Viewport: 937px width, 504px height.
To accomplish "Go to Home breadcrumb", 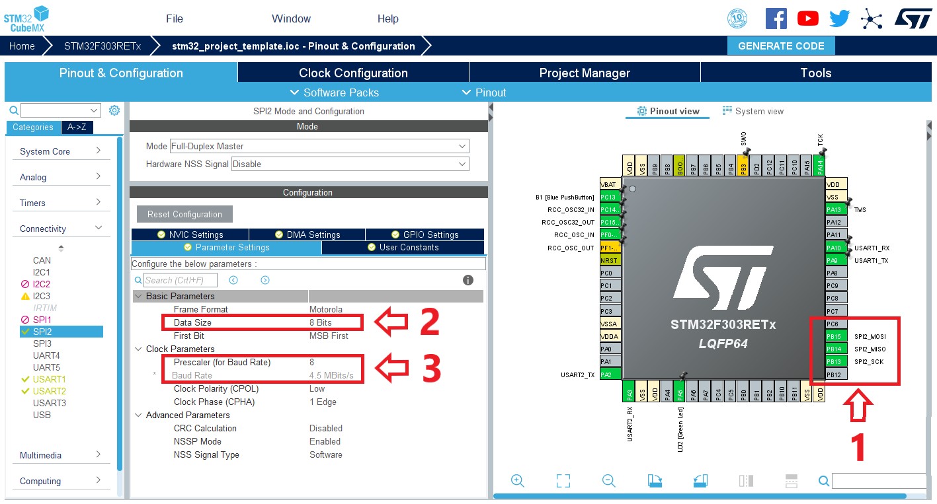I will [22, 46].
